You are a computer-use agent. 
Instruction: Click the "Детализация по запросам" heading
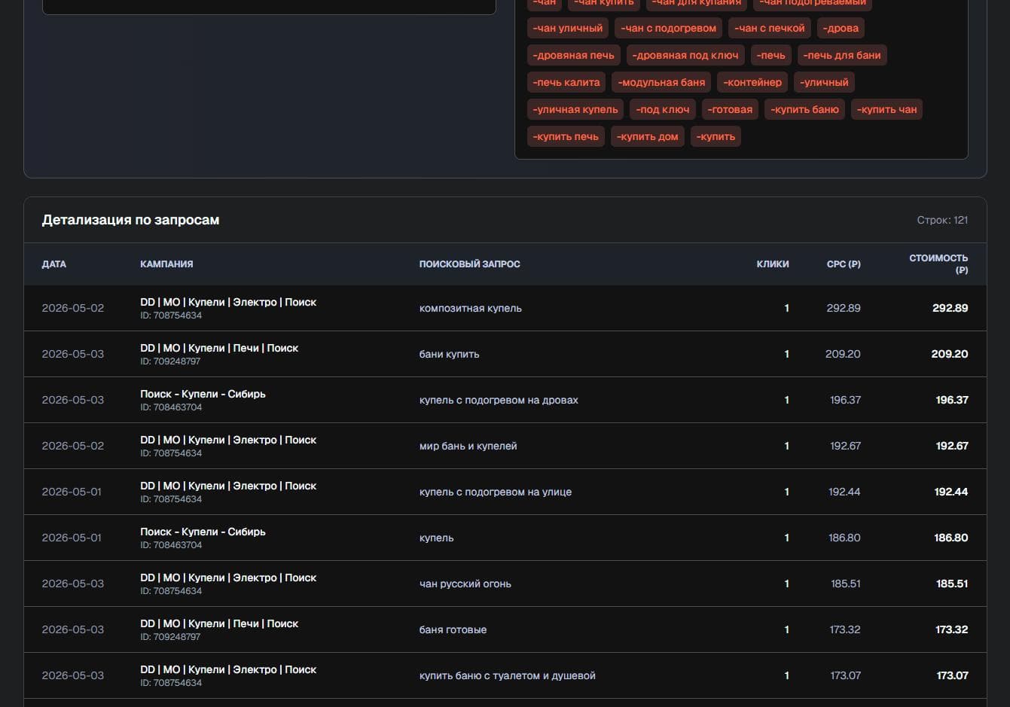[131, 220]
